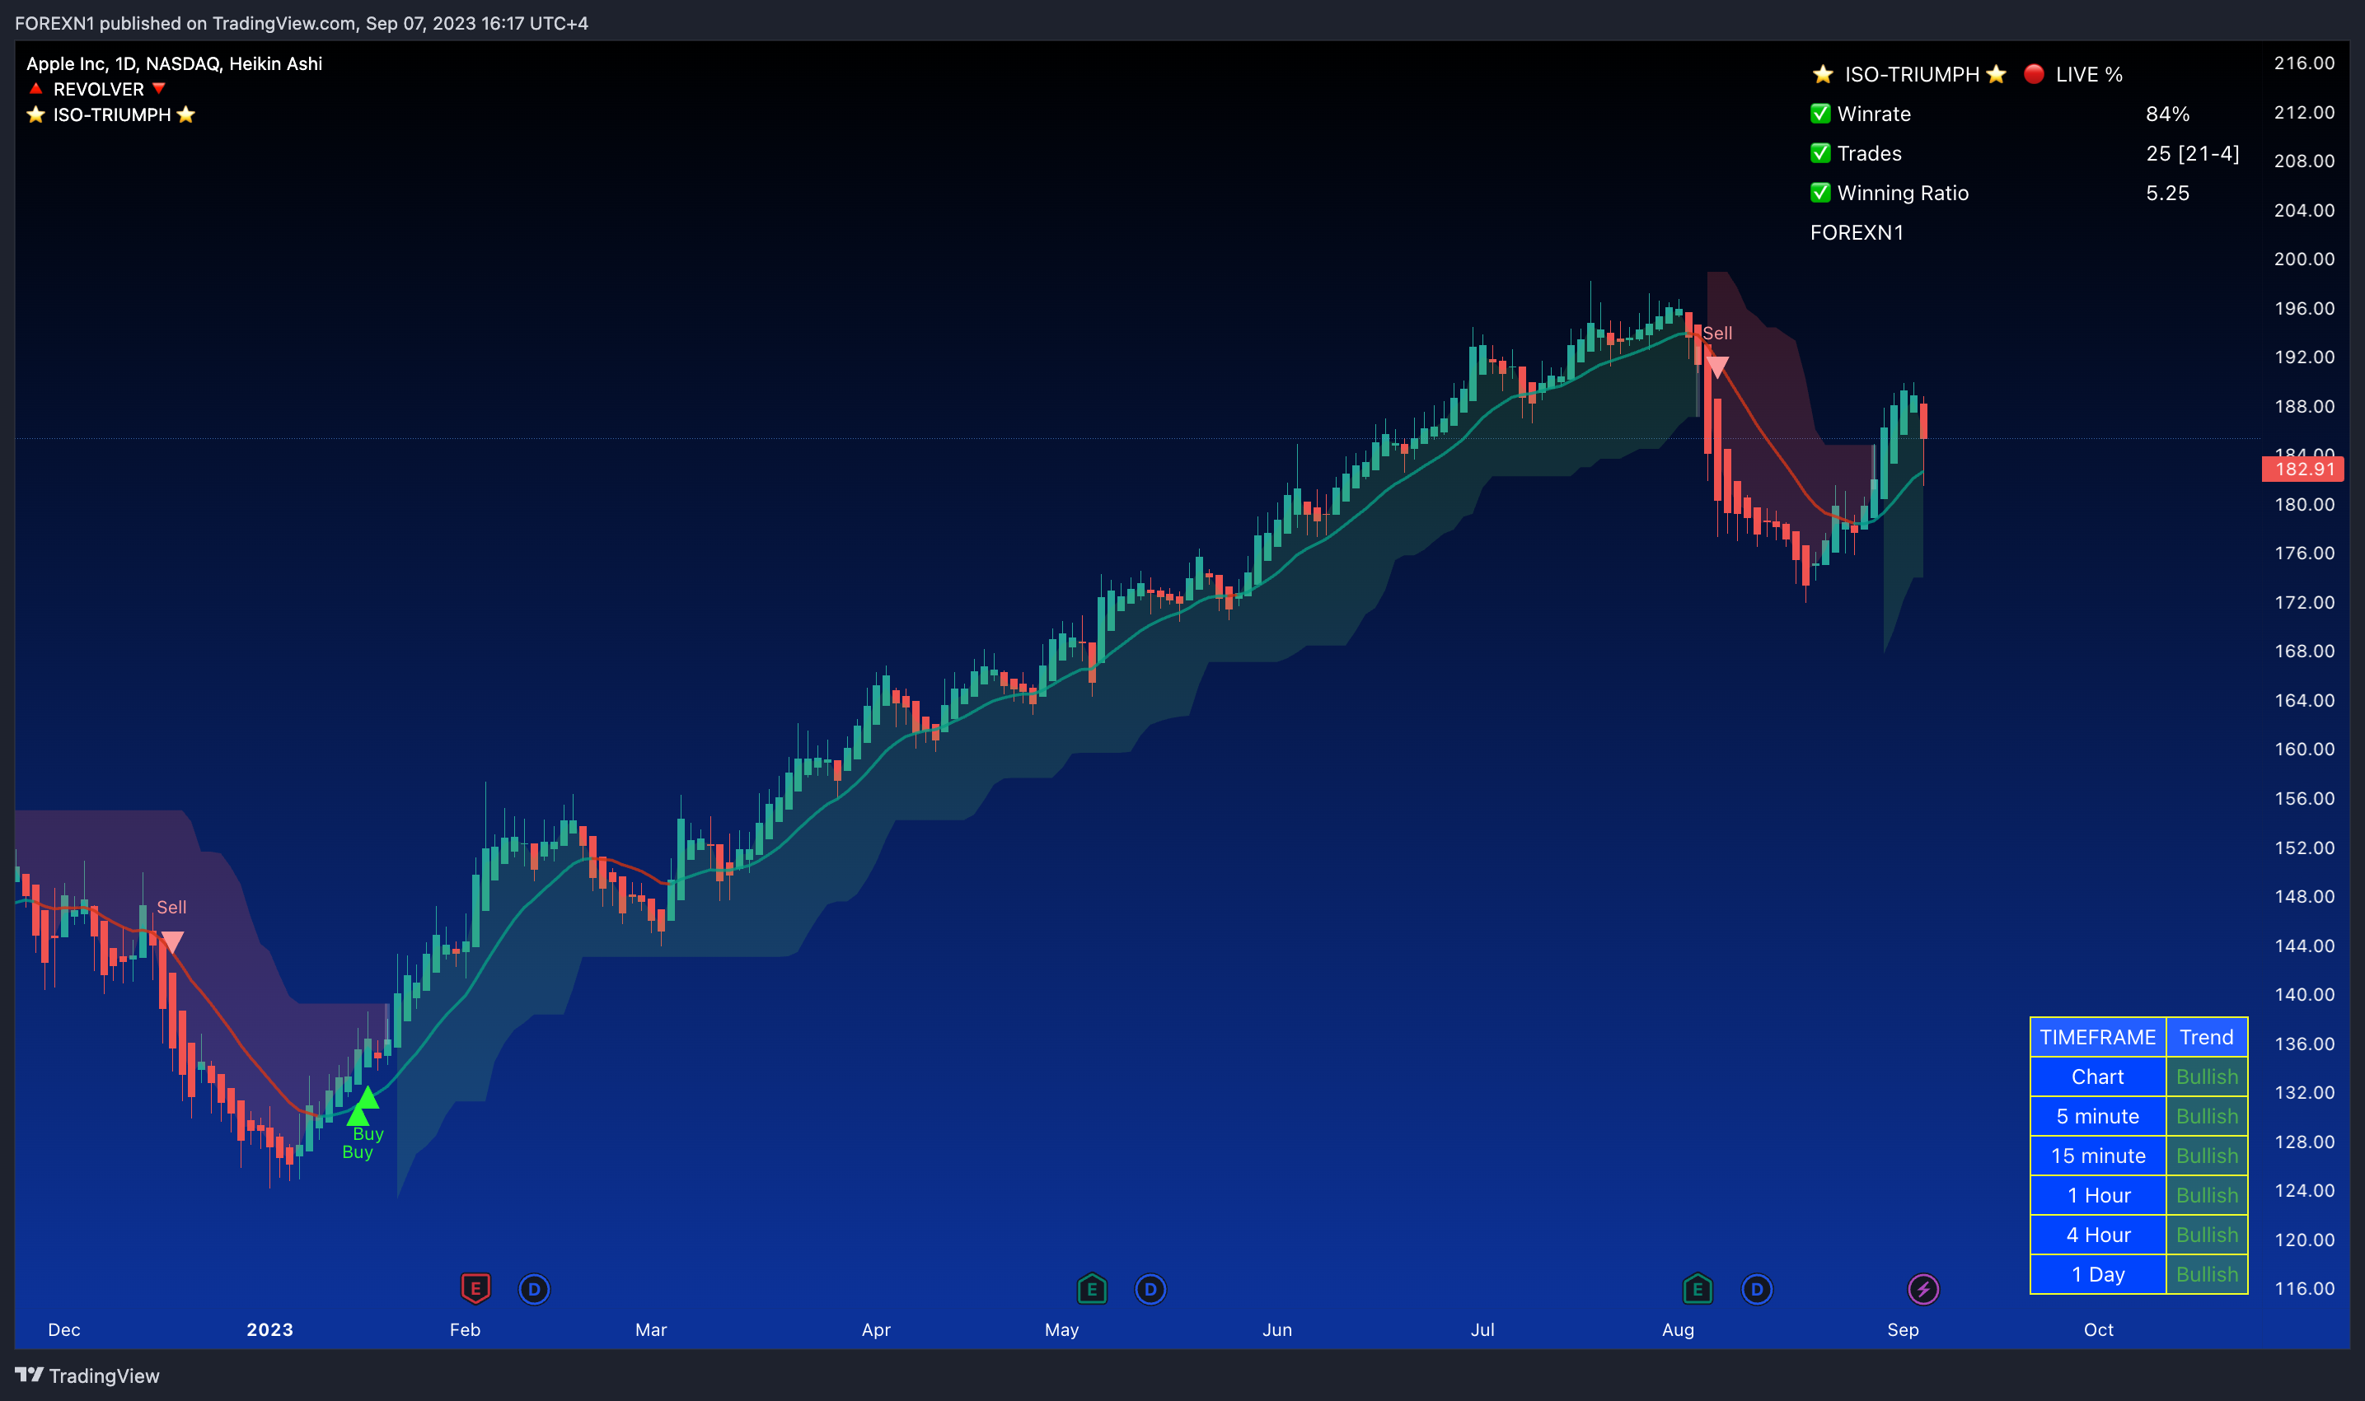
Task: Click the Mar label on time axis
Action: pos(651,1329)
